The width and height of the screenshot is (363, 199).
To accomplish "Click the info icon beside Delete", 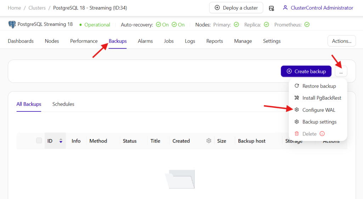I will point(322,134).
